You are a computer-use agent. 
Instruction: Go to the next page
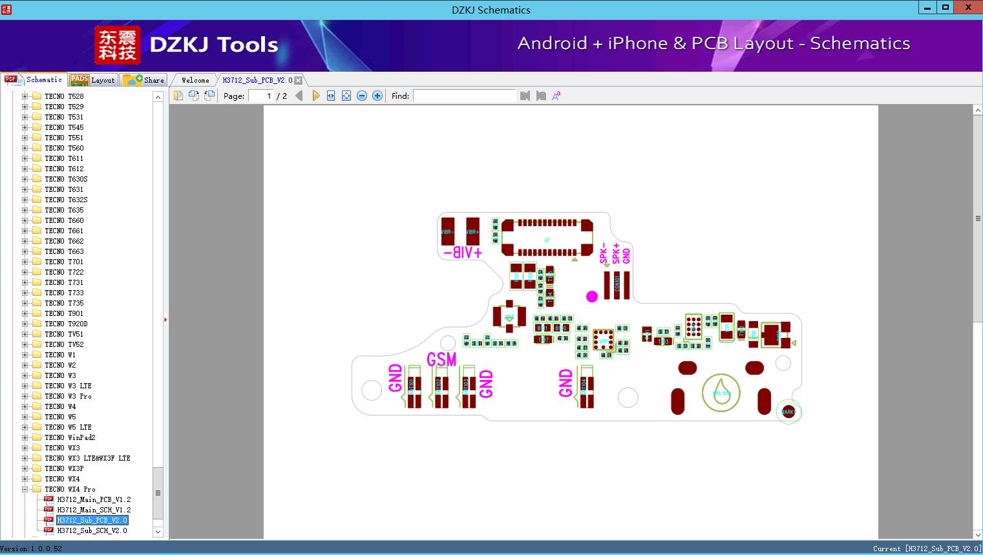(x=315, y=96)
